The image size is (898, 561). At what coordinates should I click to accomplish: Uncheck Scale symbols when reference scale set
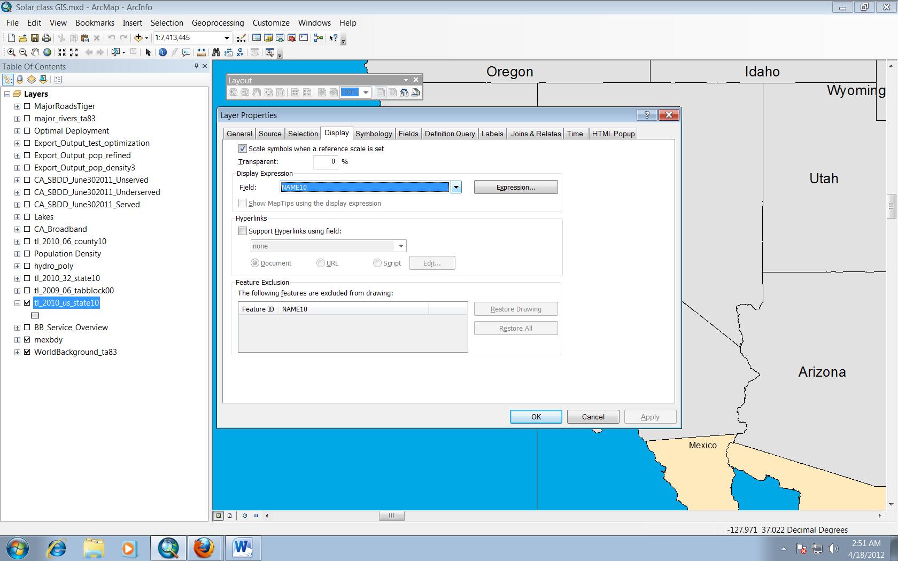[x=243, y=149]
